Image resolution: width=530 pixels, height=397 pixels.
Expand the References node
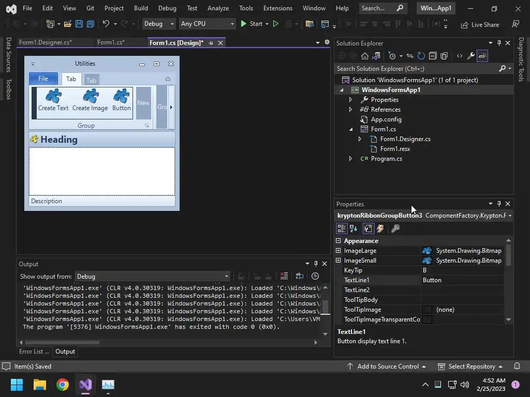[350, 110]
